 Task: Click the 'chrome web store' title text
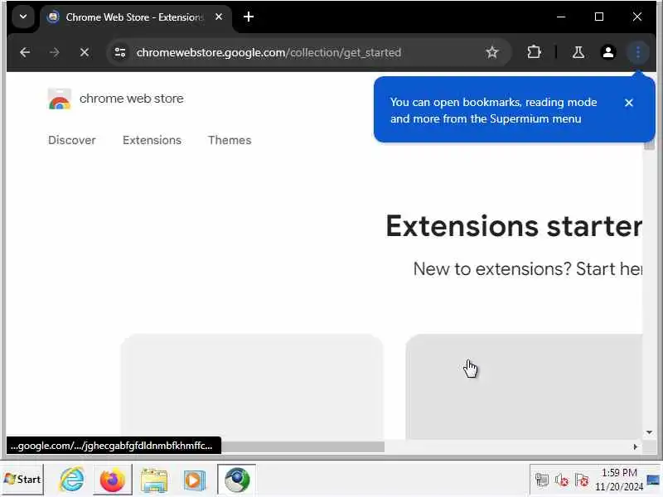click(132, 99)
